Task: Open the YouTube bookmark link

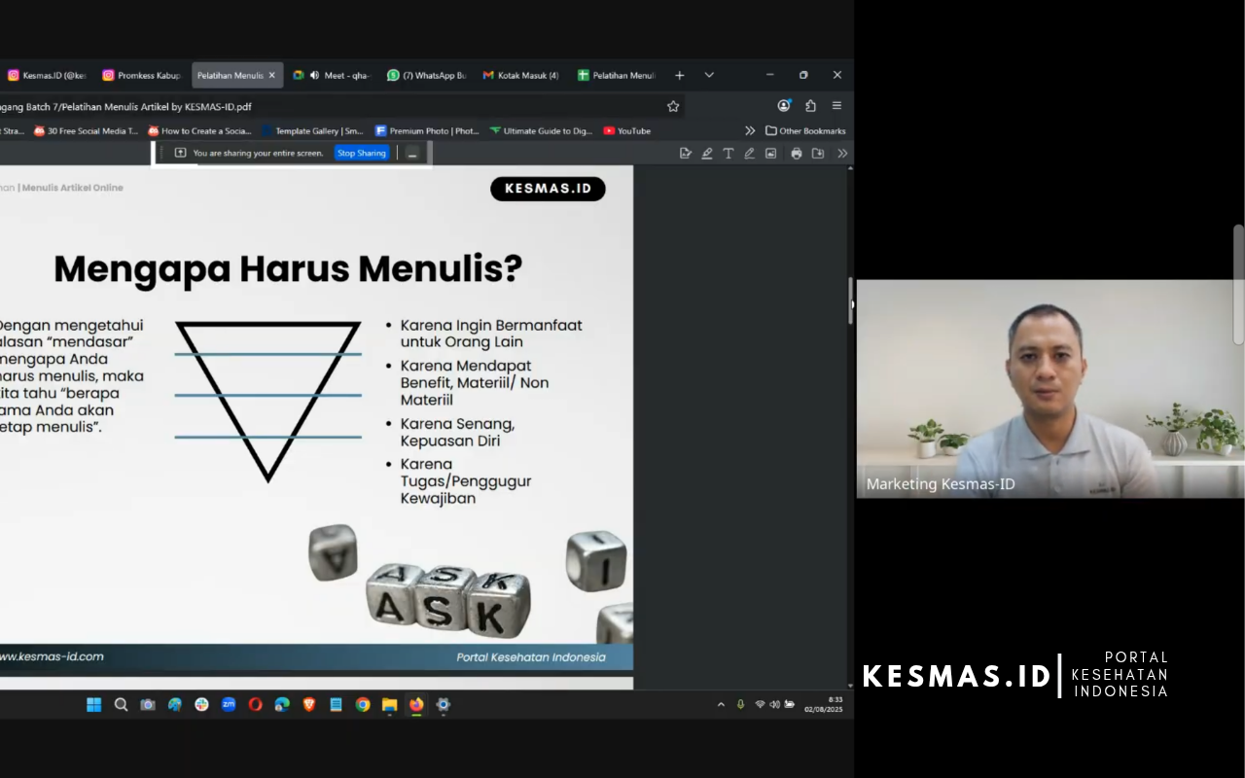Action: 627,131
